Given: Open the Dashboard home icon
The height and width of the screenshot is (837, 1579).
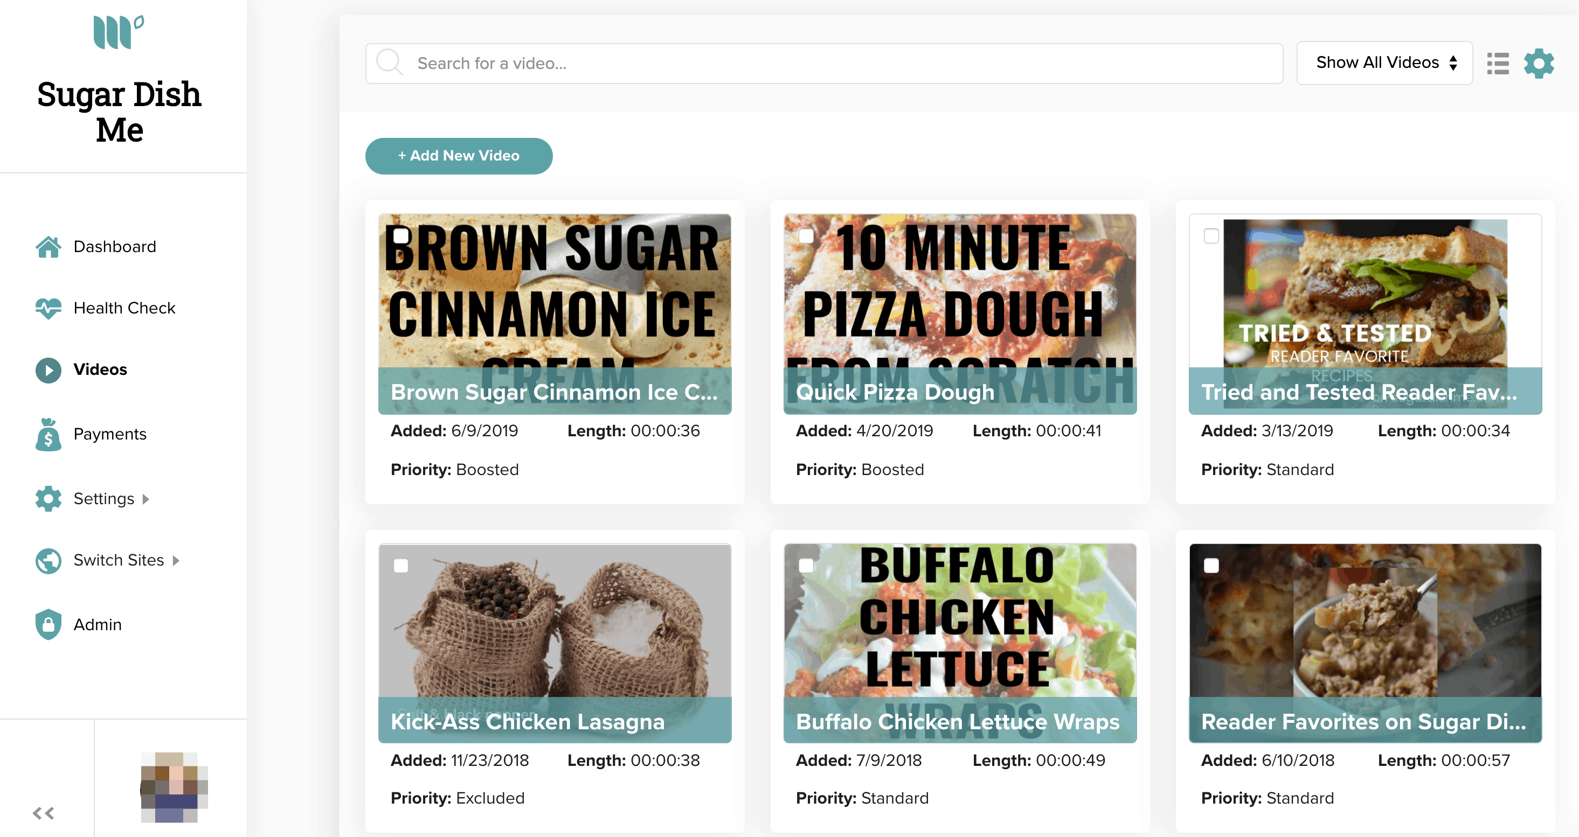Looking at the screenshot, I should (x=48, y=246).
